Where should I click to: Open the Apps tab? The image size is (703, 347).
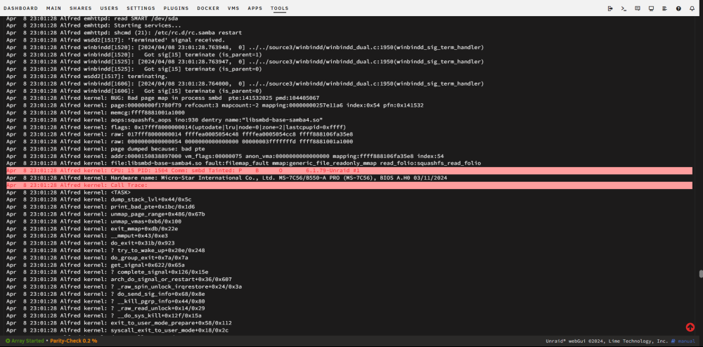(255, 8)
